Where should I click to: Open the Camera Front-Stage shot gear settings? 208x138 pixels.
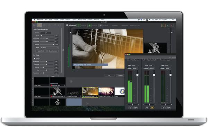coord(64,96)
